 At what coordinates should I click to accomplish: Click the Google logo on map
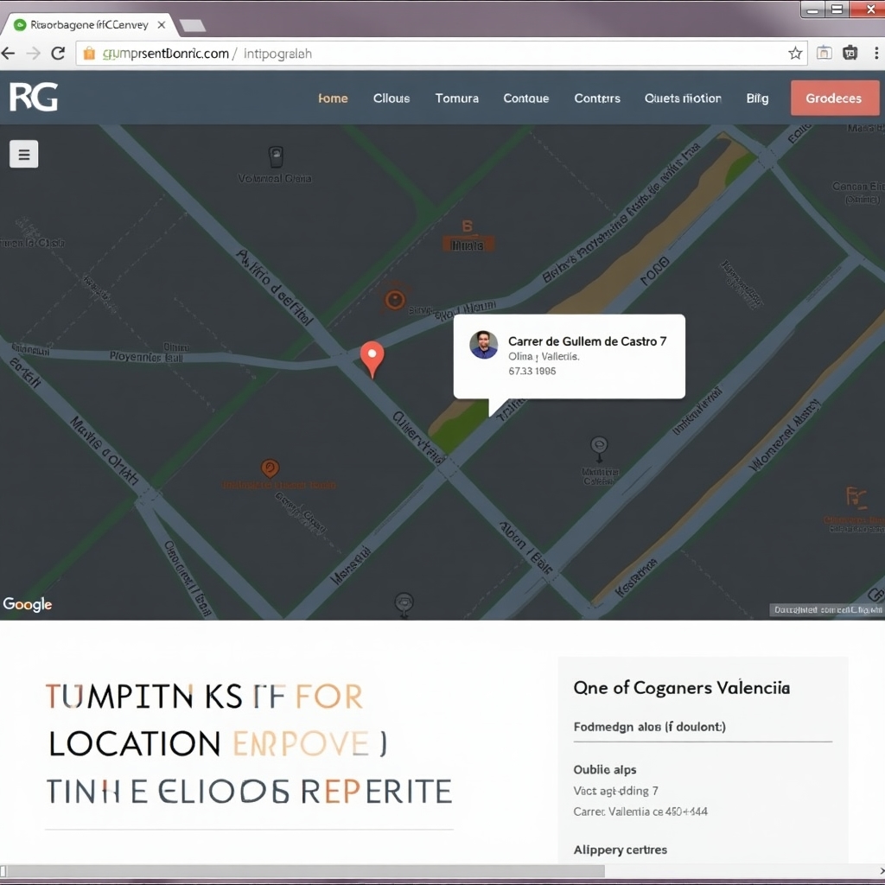[x=28, y=604]
